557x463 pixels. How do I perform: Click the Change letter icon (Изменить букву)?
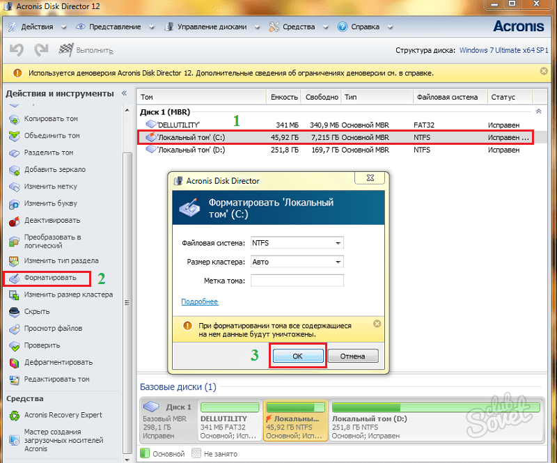(14, 204)
